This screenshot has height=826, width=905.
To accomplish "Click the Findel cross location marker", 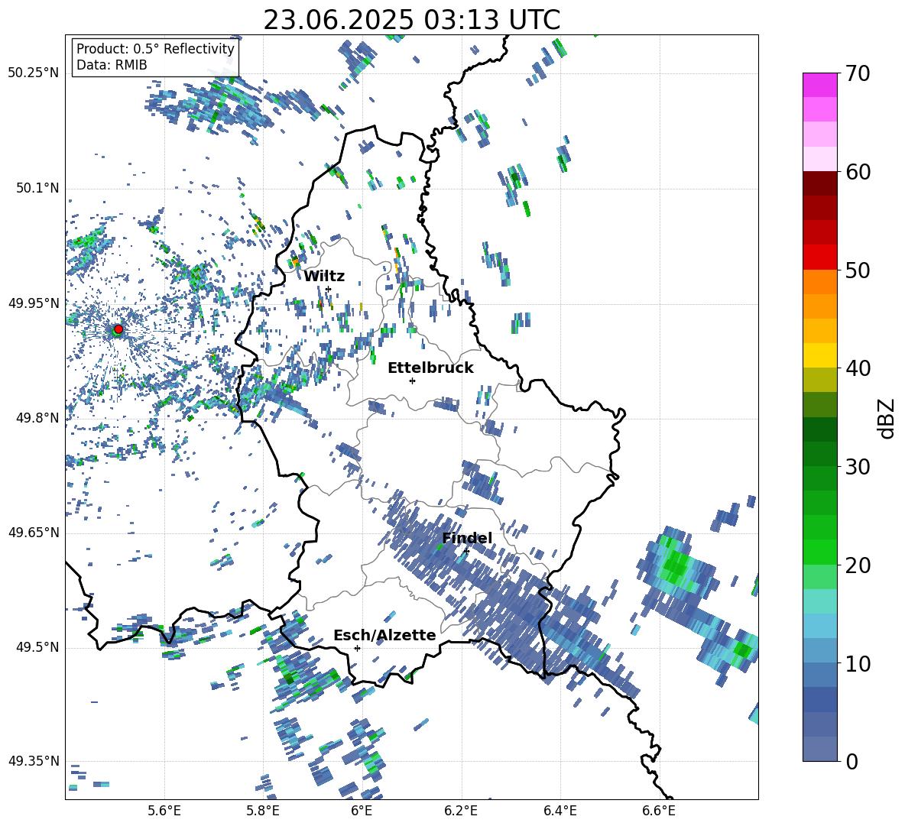I will click(x=466, y=552).
